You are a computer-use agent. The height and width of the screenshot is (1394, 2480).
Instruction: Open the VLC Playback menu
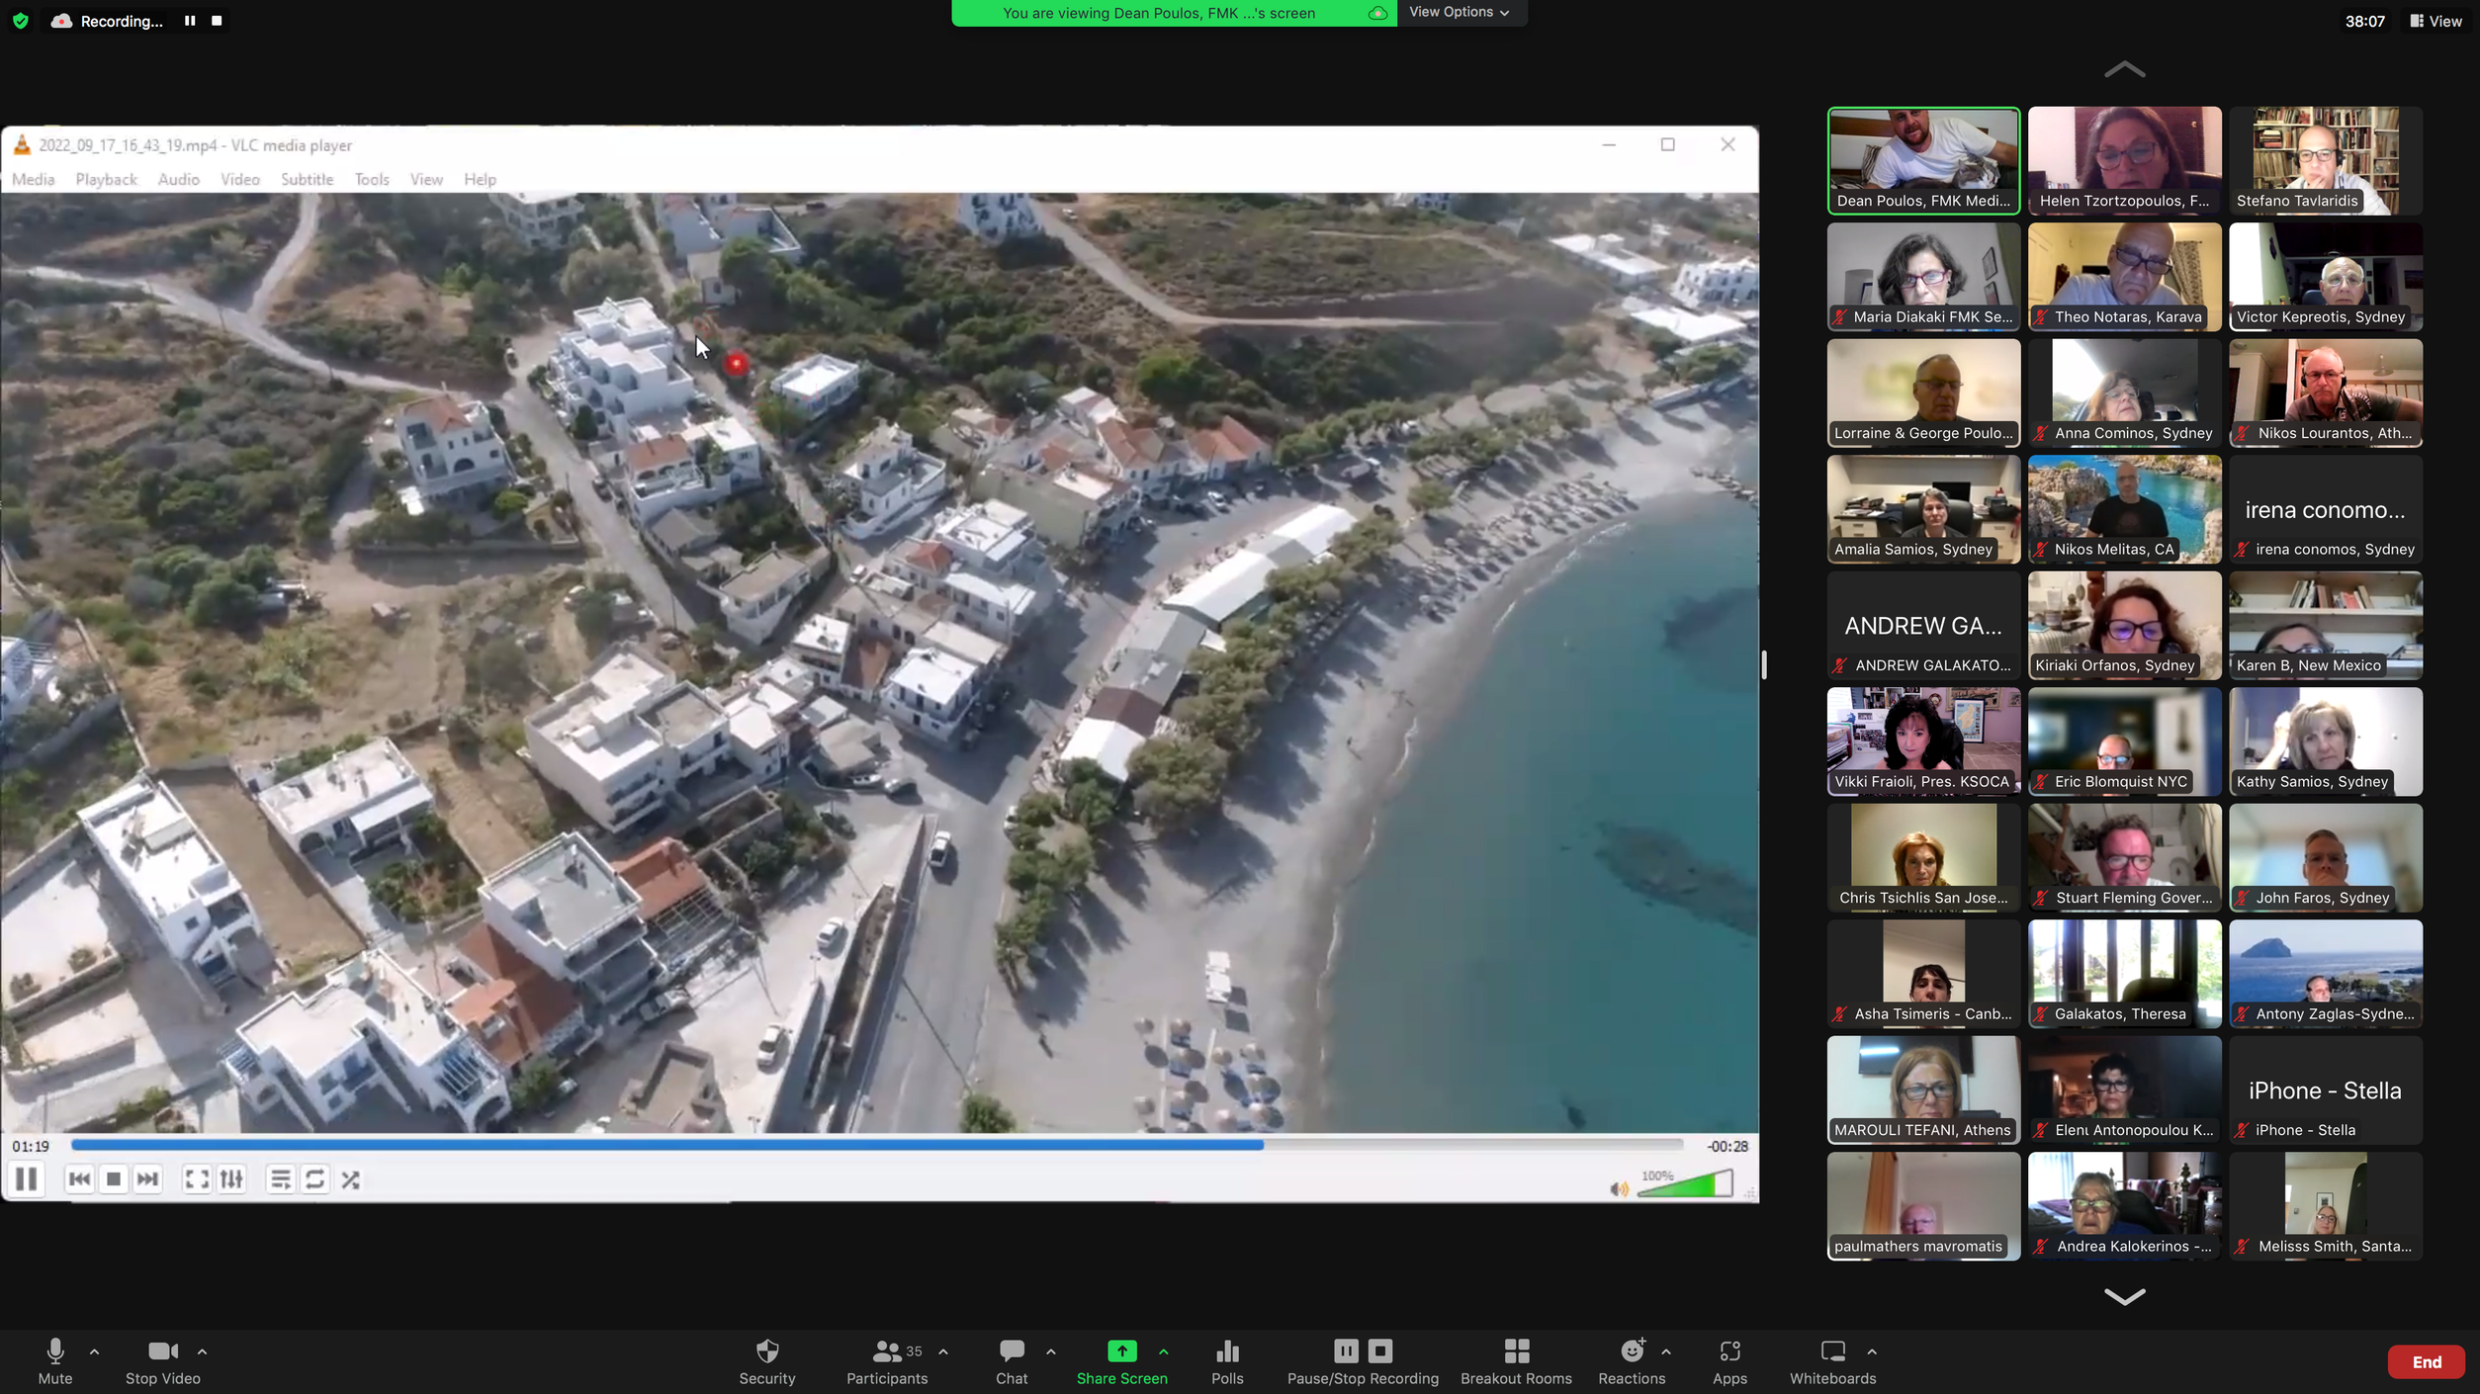tap(106, 179)
